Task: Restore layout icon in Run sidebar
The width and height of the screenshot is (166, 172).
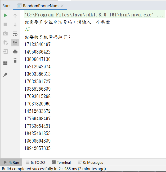Action: point(5,63)
